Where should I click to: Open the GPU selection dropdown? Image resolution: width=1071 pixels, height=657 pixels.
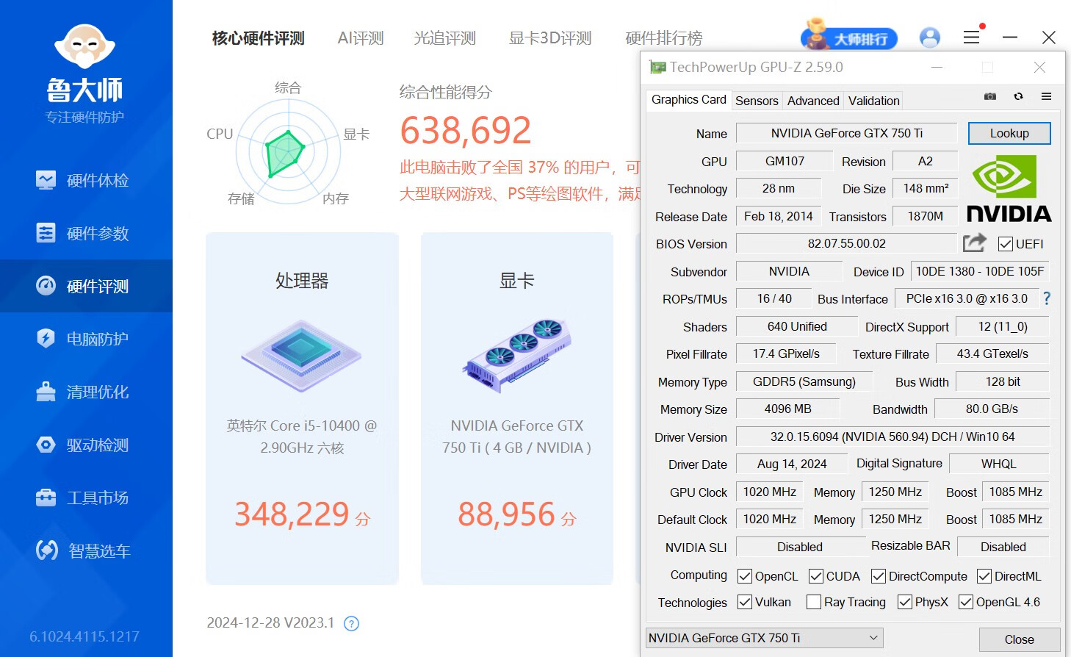(764, 638)
